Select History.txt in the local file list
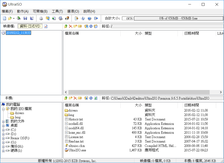This screenshot has width=224, height=163. (76, 119)
